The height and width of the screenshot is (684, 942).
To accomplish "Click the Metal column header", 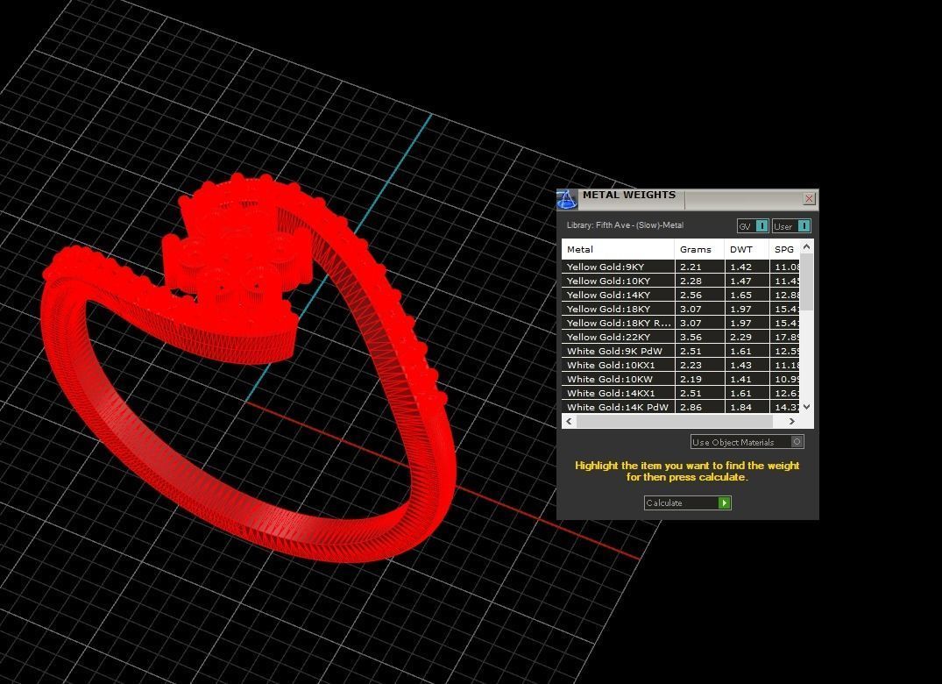I will pos(618,249).
